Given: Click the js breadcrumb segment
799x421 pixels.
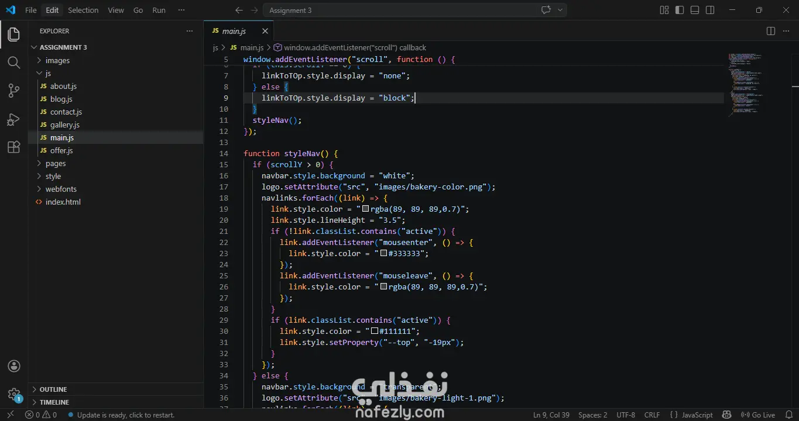Looking at the screenshot, I should point(215,47).
